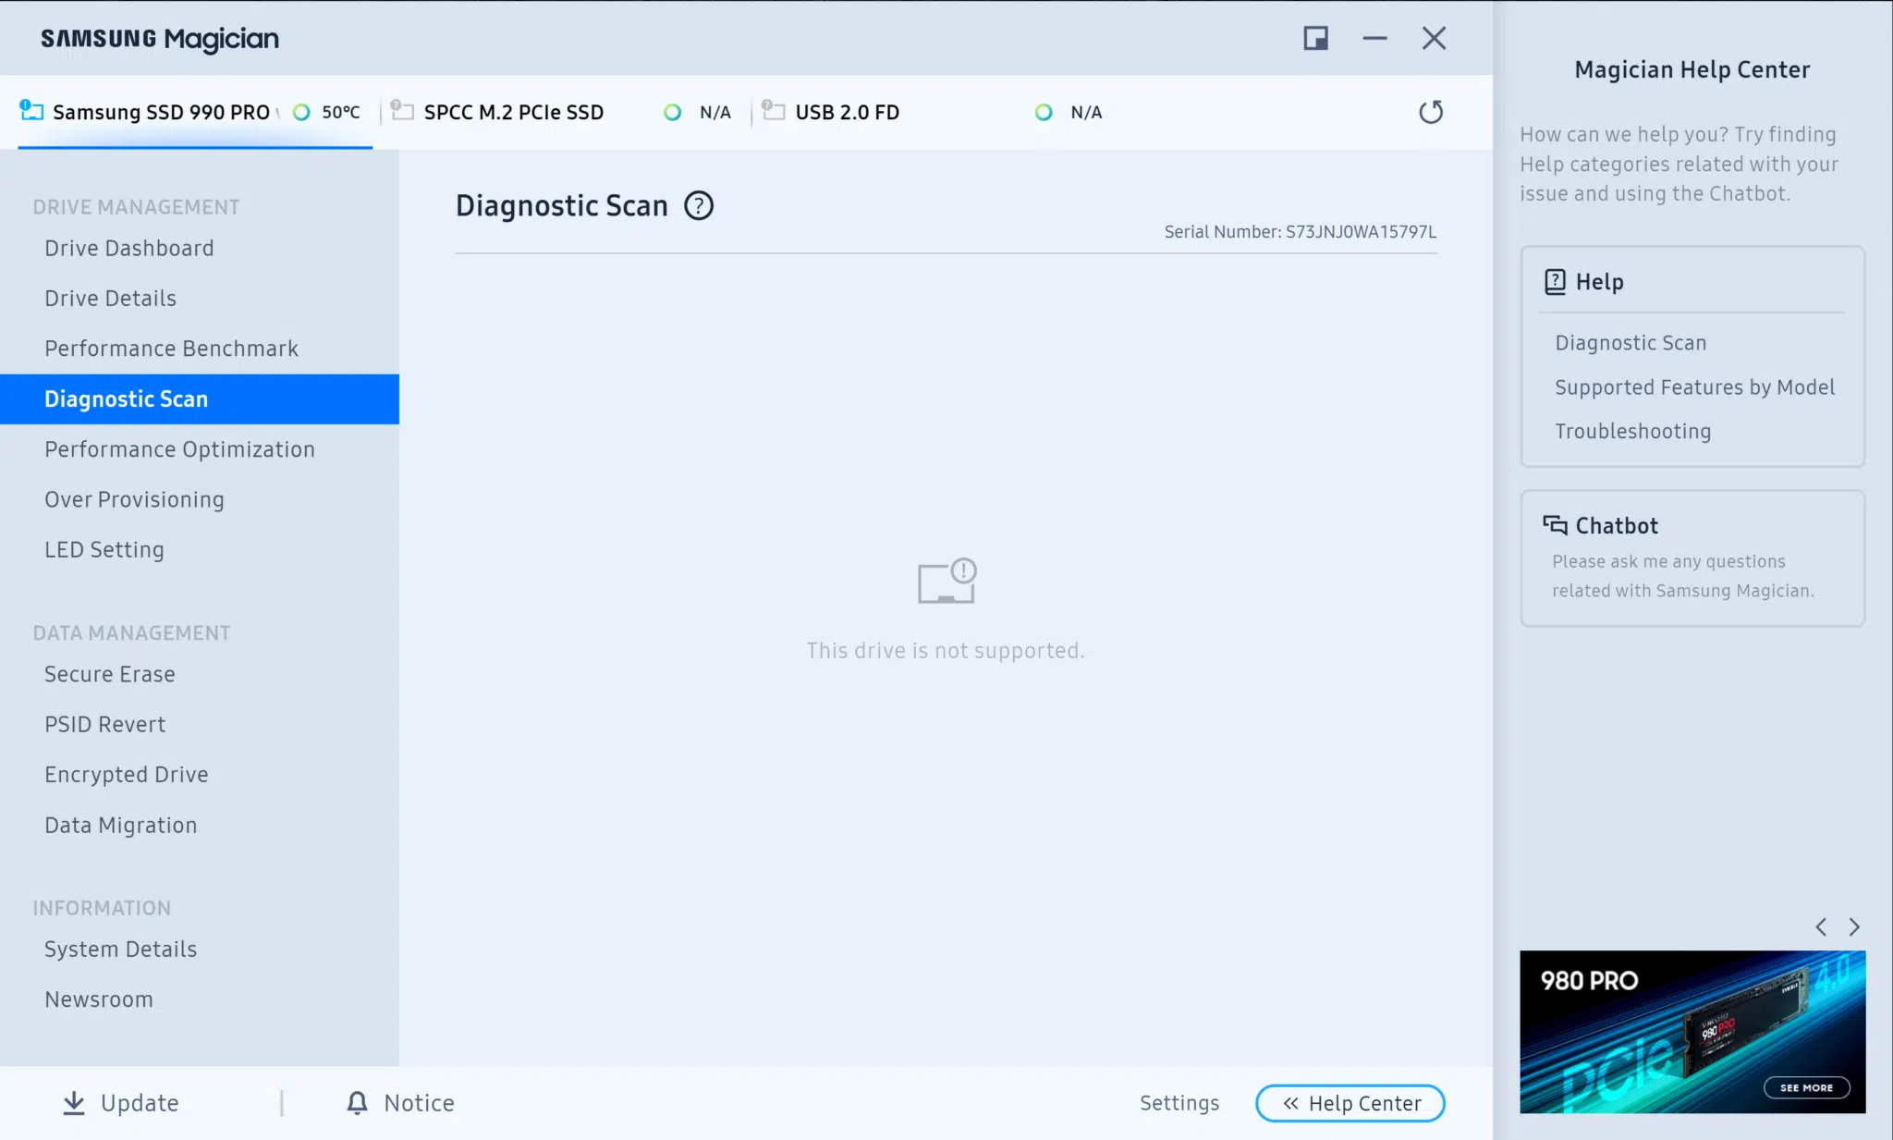Collapse the panel with Help Center button
The width and height of the screenshot is (1893, 1140).
point(1350,1103)
